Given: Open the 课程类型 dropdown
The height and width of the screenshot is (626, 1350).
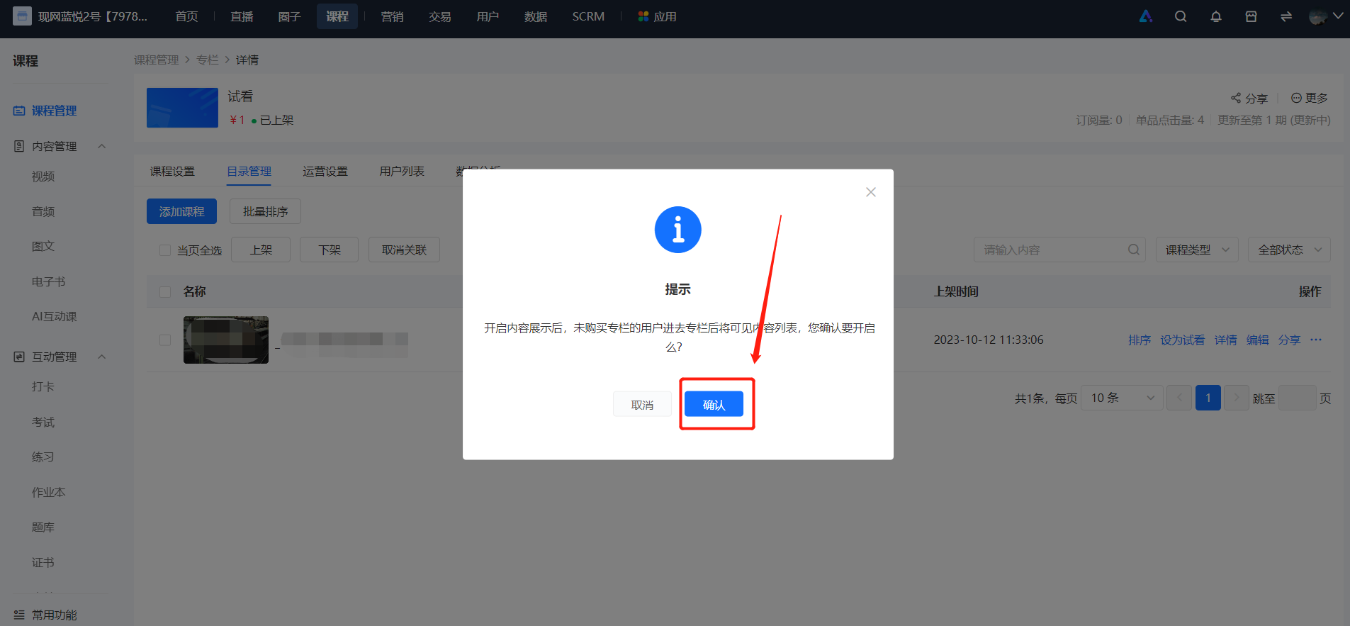Looking at the screenshot, I should [1197, 250].
